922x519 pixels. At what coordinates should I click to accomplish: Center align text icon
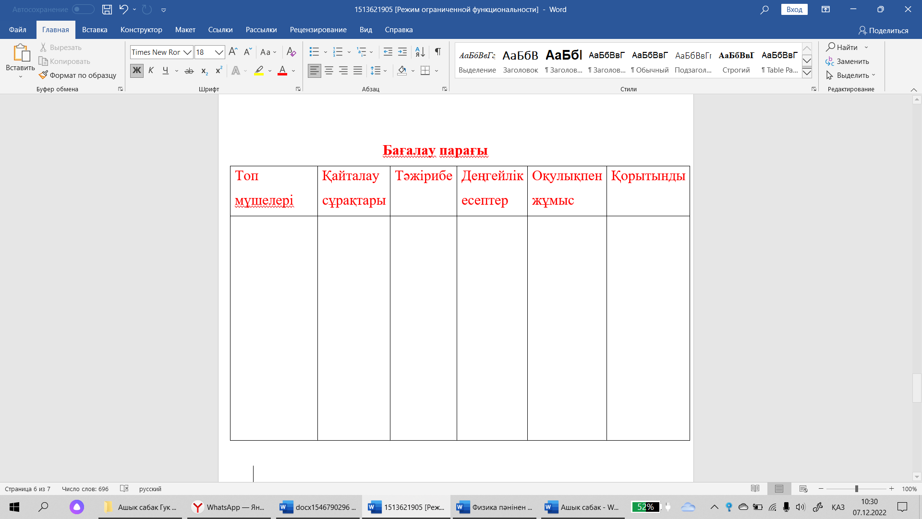329,71
